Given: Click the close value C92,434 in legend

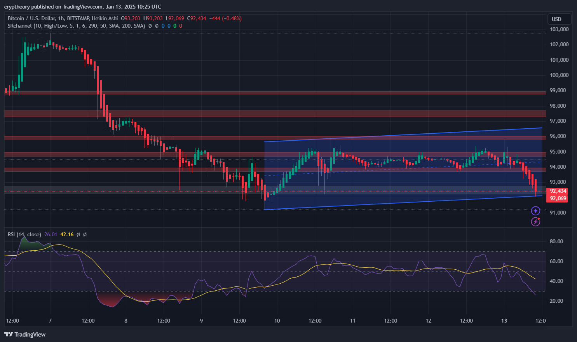Looking at the screenshot, I should (197, 18).
